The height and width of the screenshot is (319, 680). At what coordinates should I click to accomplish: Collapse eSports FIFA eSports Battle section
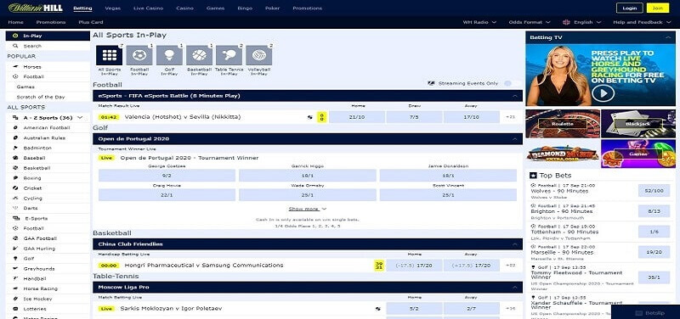click(515, 96)
